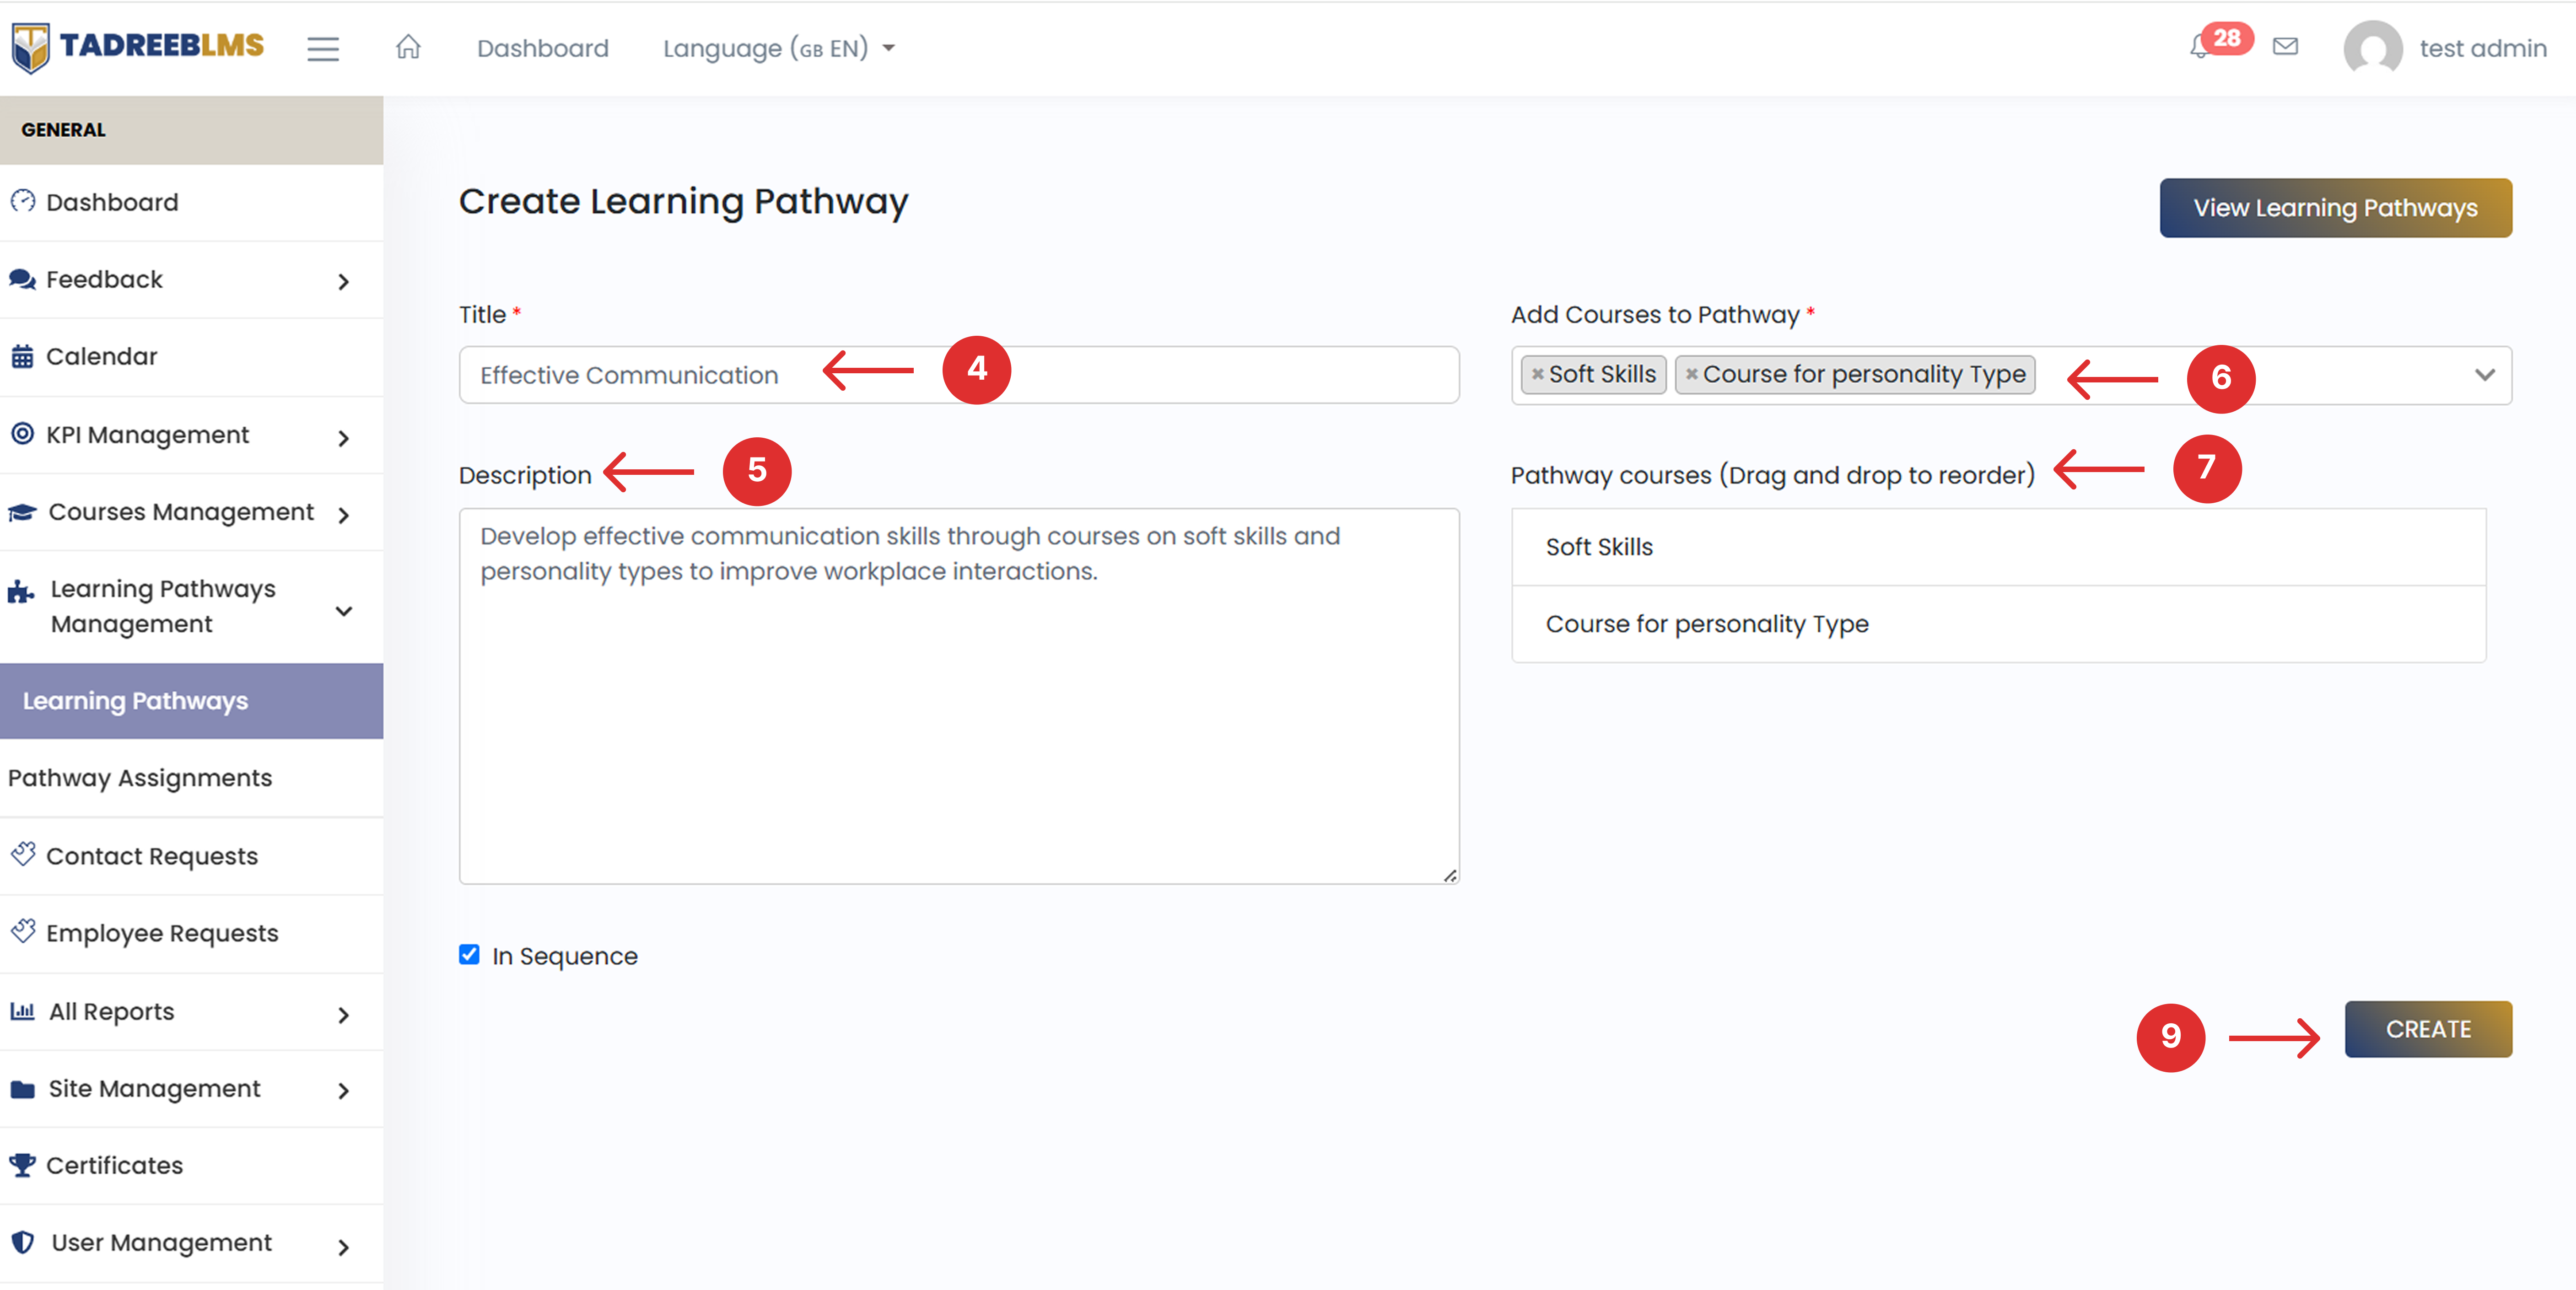The height and width of the screenshot is (1290, 2576).
Task: Open Pathway Assignments sidebar item
Action: [x=191, y=778]
